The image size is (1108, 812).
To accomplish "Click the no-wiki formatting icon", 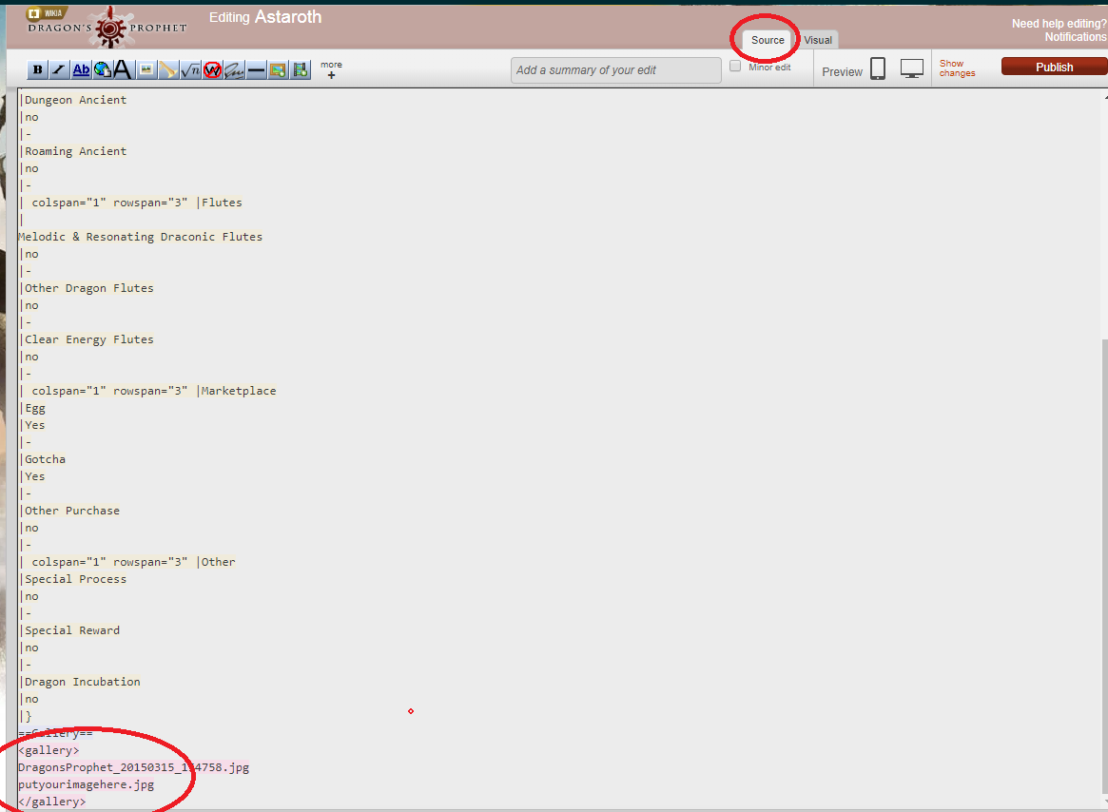I will point(212,69).
